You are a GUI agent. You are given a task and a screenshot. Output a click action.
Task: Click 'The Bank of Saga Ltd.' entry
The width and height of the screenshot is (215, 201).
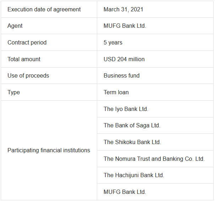[132, 125]
